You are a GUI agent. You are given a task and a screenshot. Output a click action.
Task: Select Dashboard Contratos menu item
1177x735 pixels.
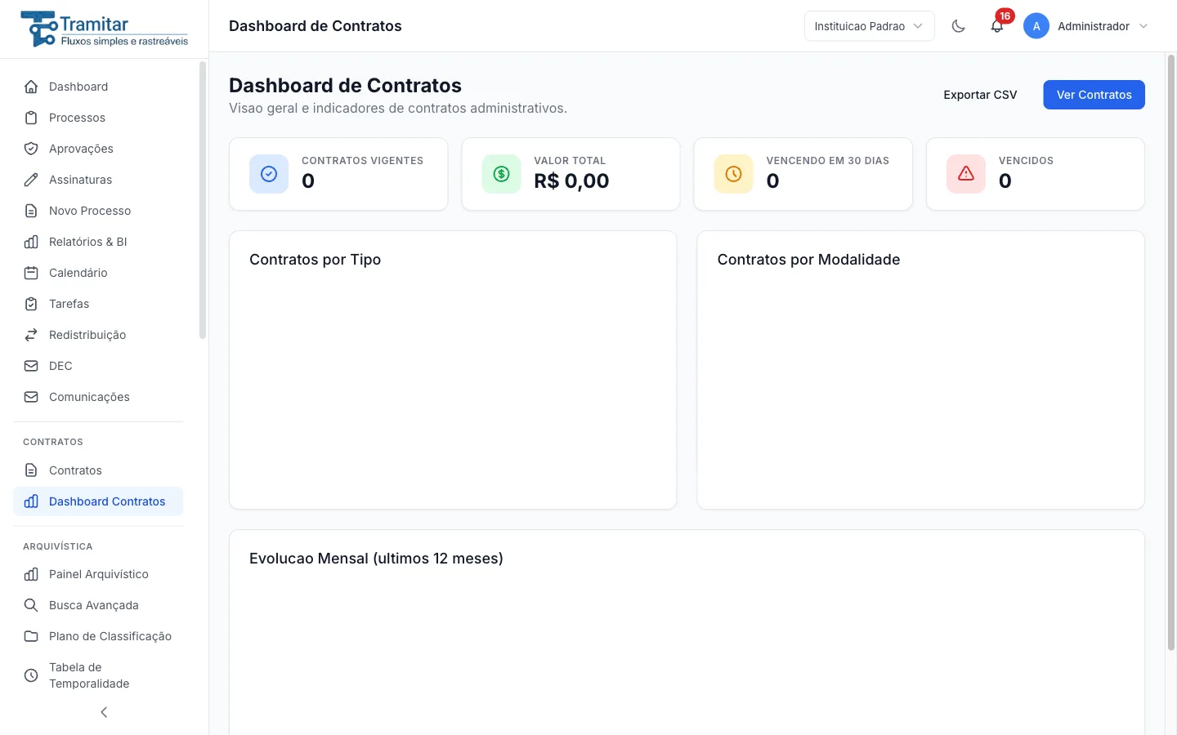pyautogui.click(x=98, y=501)
